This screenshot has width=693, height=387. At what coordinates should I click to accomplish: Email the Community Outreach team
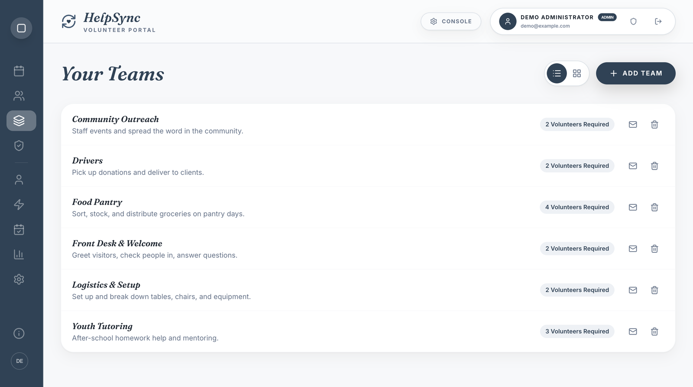tap(633, 124)
